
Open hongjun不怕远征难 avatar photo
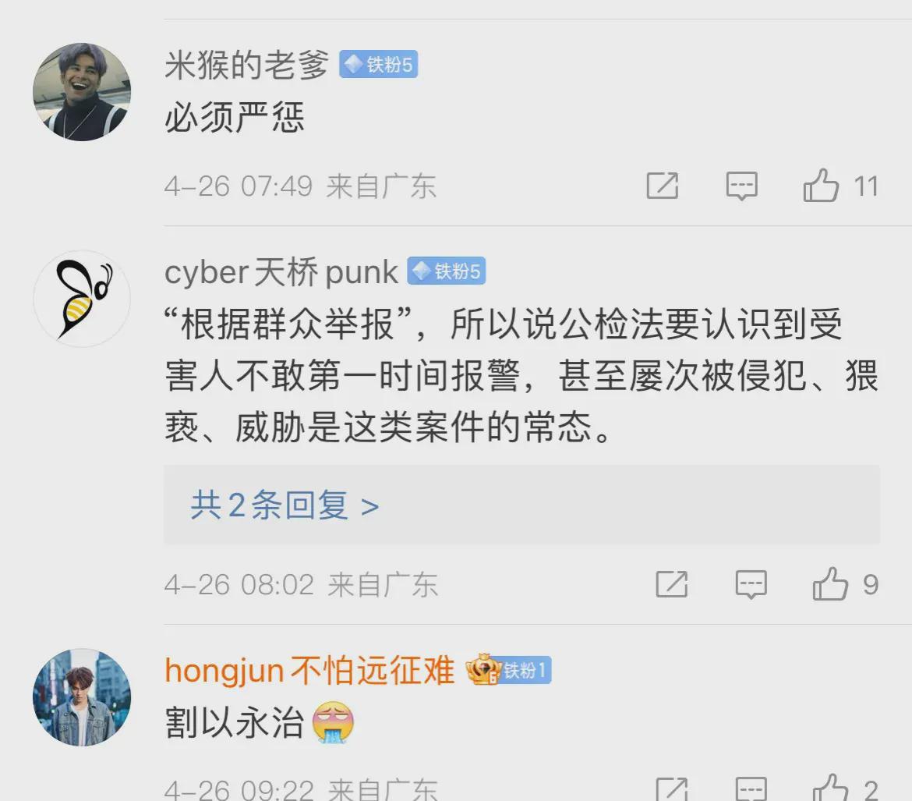(x=81, y=697)
